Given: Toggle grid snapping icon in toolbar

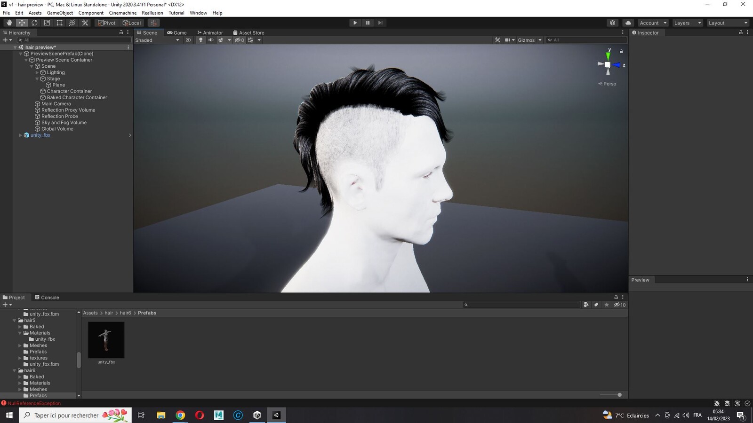Looking at the screenshot, I should coord(153,23).
